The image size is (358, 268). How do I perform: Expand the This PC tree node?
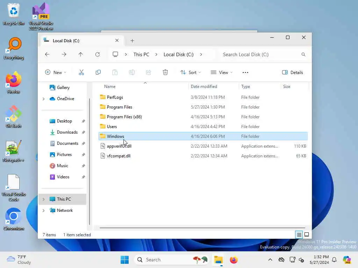[44, 199]
